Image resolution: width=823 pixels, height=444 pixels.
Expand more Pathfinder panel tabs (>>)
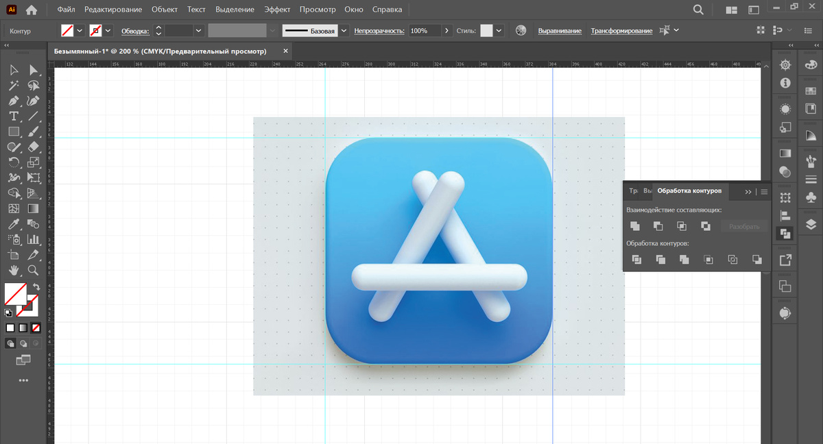coord(748,192)
